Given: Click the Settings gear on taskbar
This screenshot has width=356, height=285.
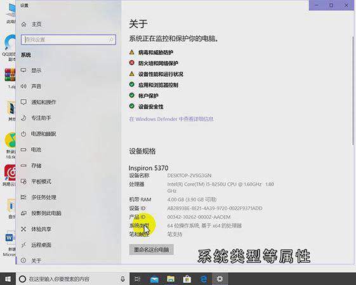Looking at the screenshot, I should click(x=220, y=279).
